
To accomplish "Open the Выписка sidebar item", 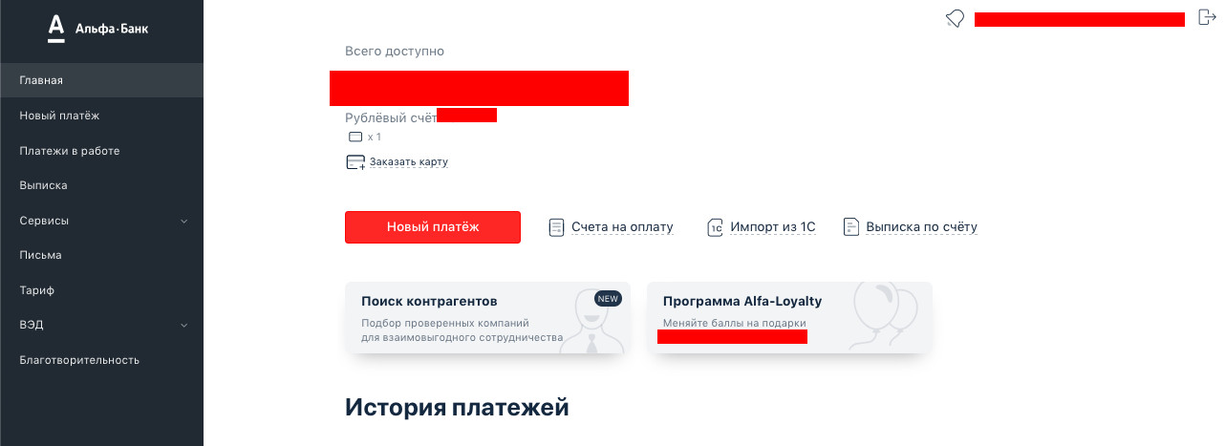I will pos(43,185).
